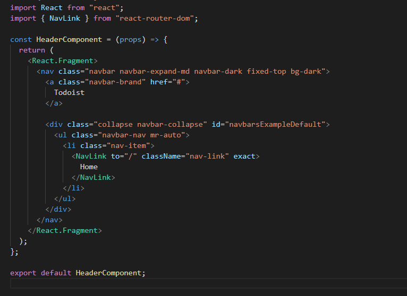Click the closing "</a>" tag
This screenshot has height=296, width=407.
54,103
